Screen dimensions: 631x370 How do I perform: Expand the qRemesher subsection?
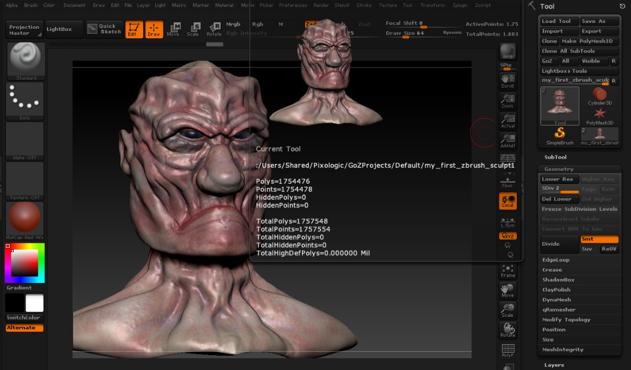click(559, 310)
